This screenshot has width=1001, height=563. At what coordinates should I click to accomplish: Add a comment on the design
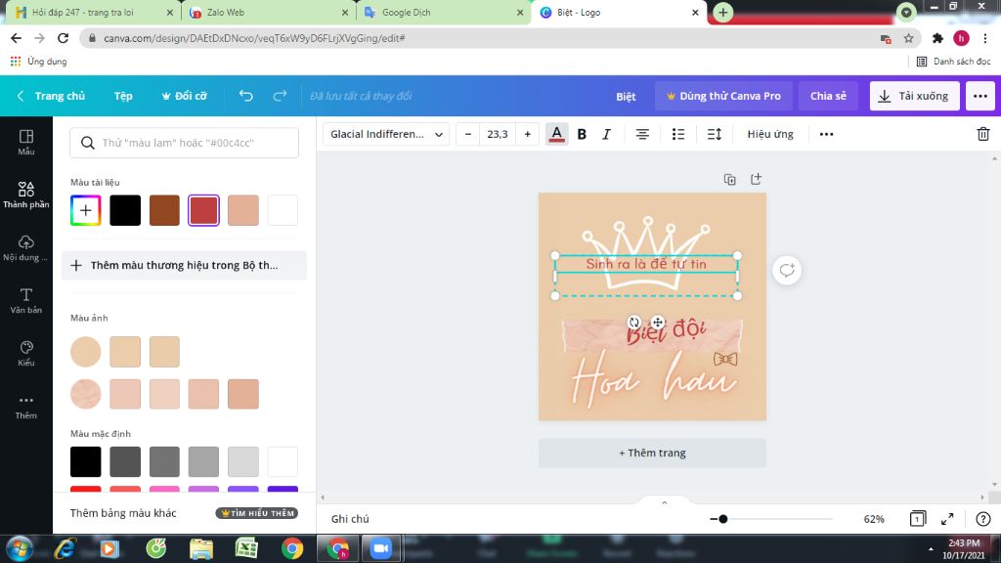[x=787, y=270]
